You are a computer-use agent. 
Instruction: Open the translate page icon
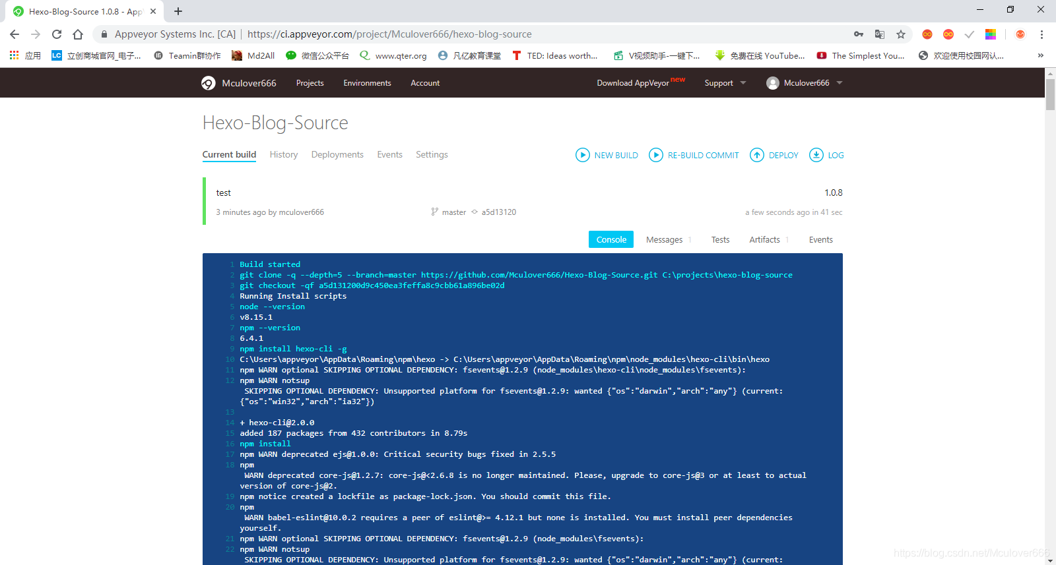click(880, 34)
